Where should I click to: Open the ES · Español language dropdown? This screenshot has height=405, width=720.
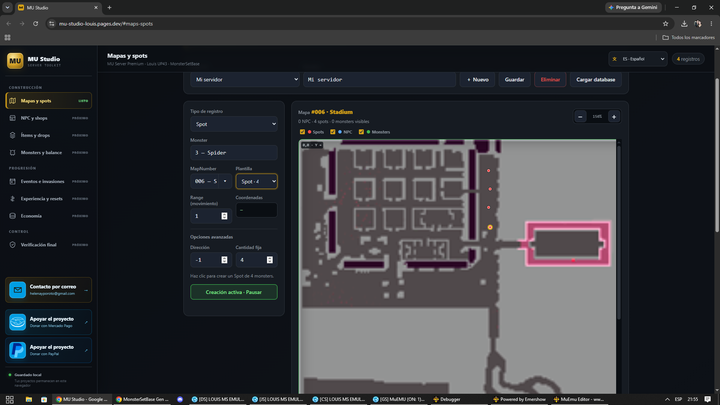[638, 59]
